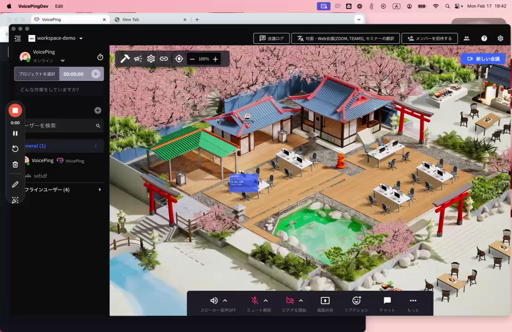Click the stopwatch timer icon
512x332 pixels.
click(100, 57)
